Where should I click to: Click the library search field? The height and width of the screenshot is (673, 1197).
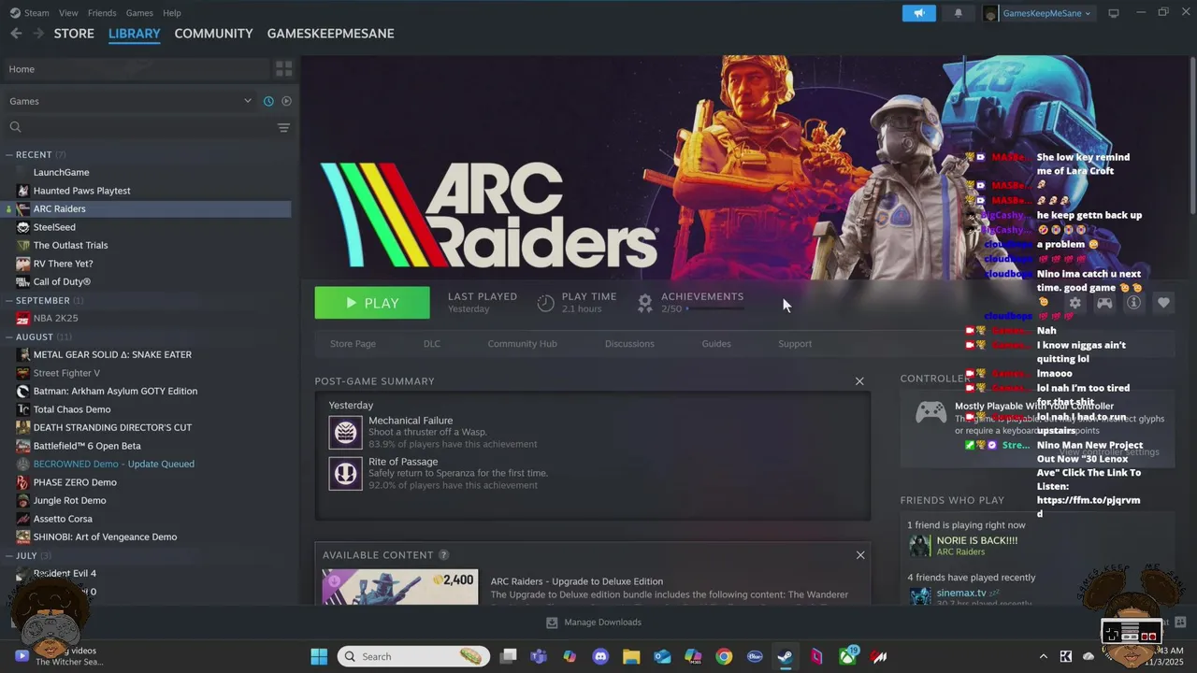[140, 127]
